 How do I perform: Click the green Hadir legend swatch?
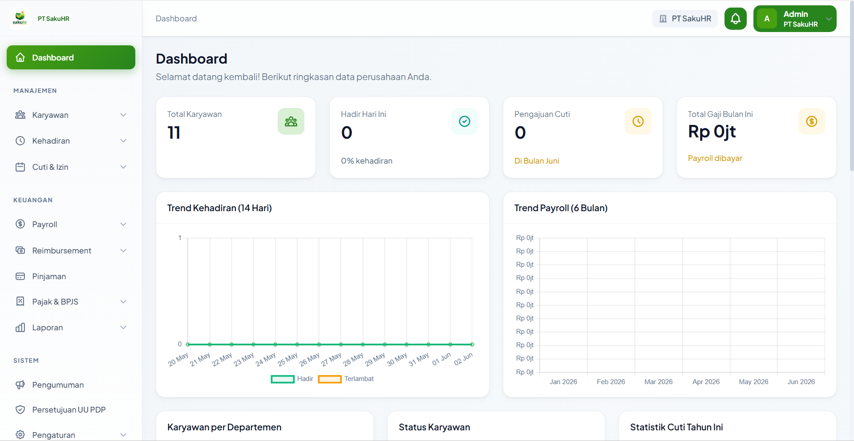(x=283, y=379)
